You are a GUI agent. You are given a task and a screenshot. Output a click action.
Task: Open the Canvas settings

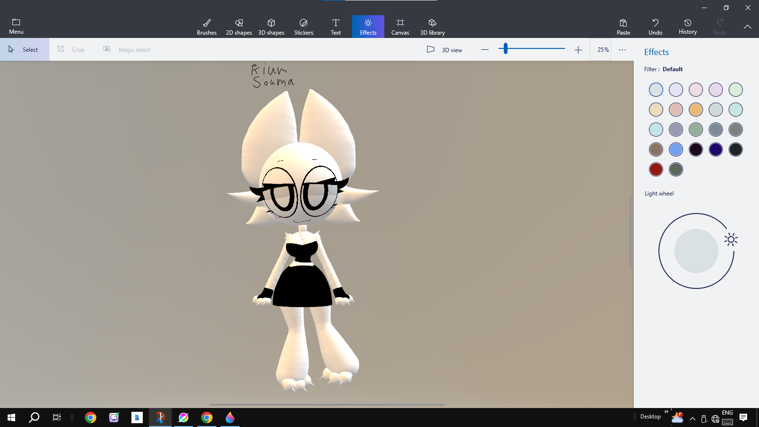coord(400,27)
